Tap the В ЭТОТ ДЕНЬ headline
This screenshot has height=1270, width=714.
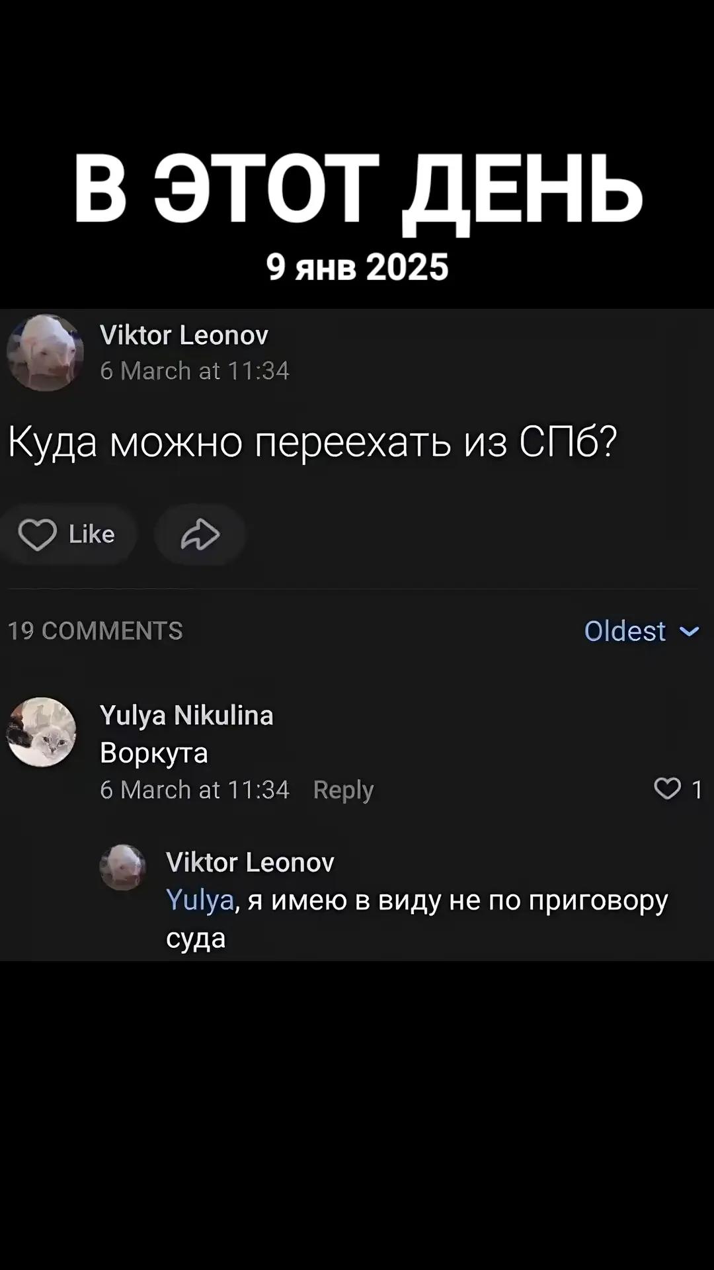point(357,190)
